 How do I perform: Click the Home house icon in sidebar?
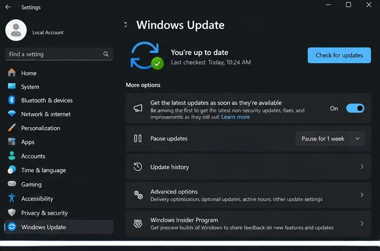12,72
